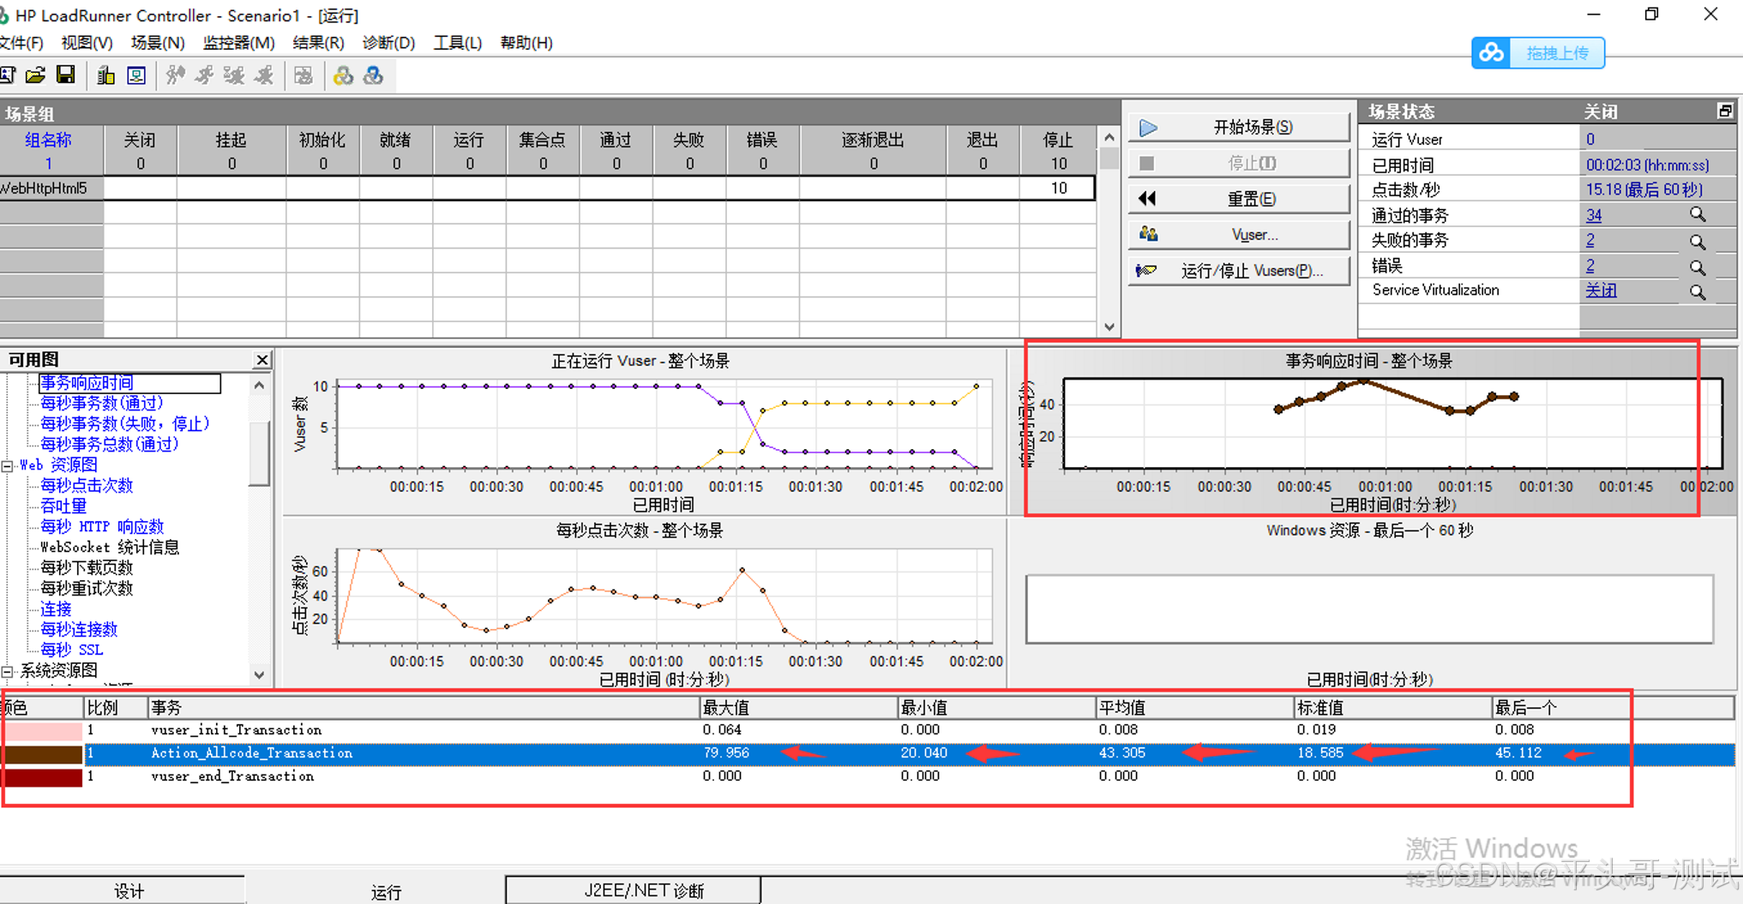The height and width of the screenshot is (904, 1743).
Task: Click the New scenario icon
Action: coord(8,75)
